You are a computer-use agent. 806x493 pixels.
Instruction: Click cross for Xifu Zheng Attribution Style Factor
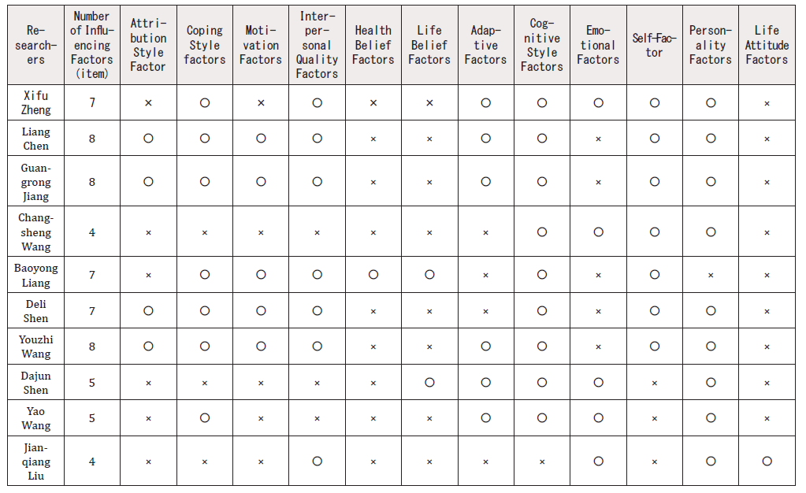(x=148, y=103)
